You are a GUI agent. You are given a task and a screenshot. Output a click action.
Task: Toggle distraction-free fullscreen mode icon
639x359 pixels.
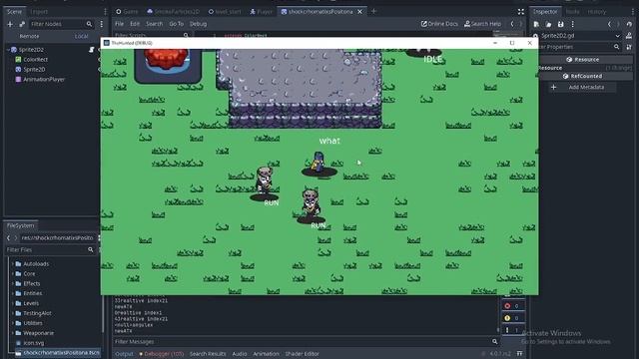click(x=521, y=12)
